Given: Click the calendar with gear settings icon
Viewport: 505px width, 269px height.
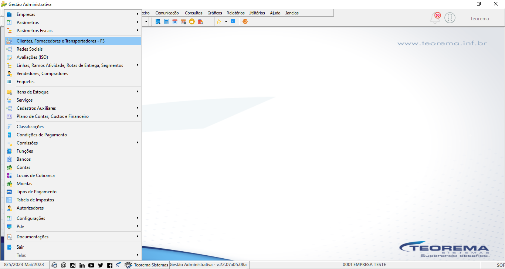Looking at the screenshot, I should pyautogui.click(x=183, y=22).
